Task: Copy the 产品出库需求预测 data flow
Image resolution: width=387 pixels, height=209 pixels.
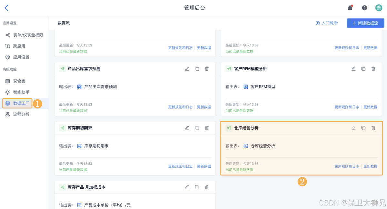Action: click(x=197, y=69)
